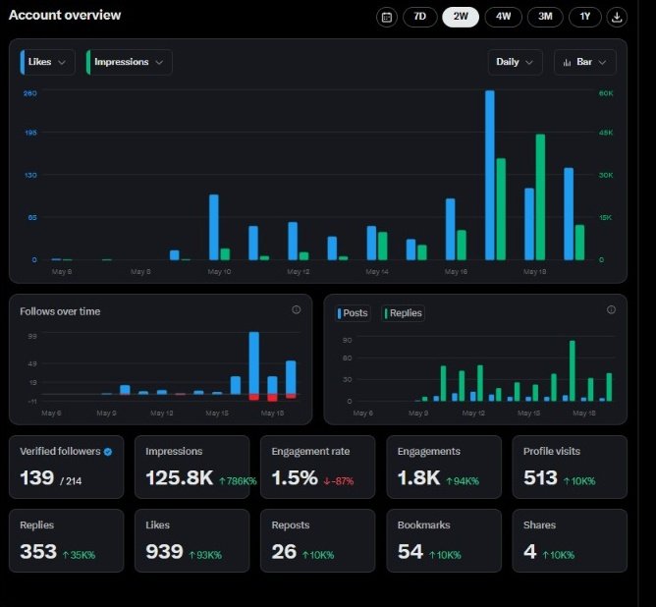Click the -87% engagement rate change
This screenshot has width=656, height=607.
[x=339, y=481]
